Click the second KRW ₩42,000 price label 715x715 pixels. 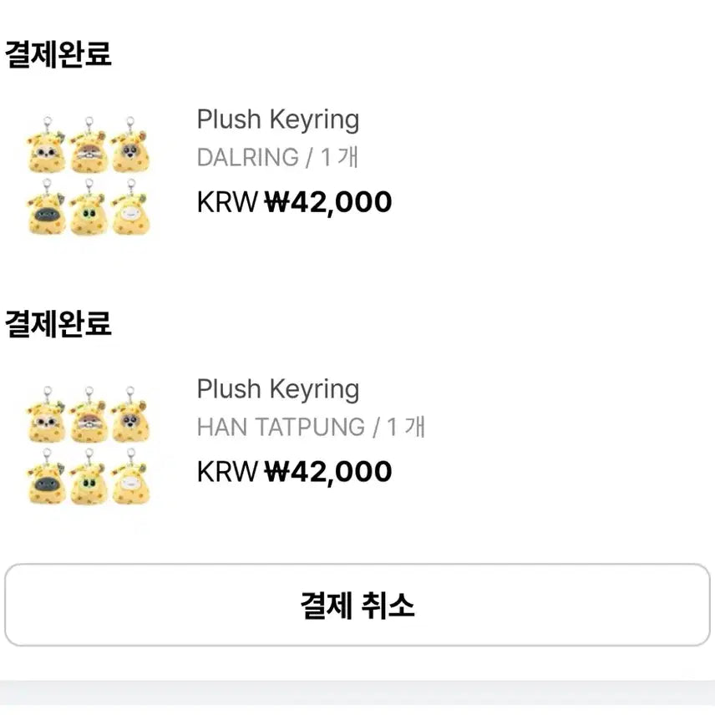pyautogui.click(x=295, y=470)
